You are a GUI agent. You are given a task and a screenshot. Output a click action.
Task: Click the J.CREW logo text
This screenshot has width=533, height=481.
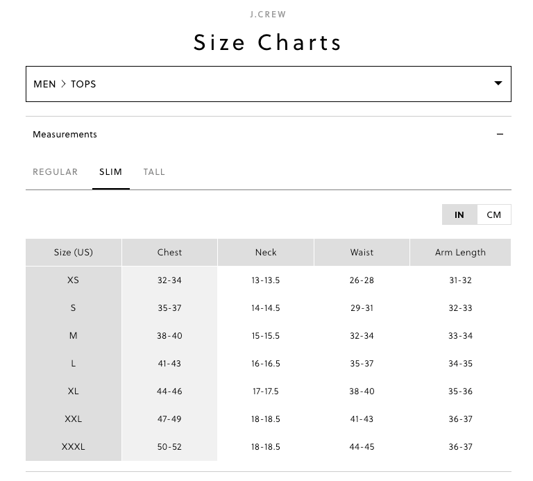(x=268, y=15)
